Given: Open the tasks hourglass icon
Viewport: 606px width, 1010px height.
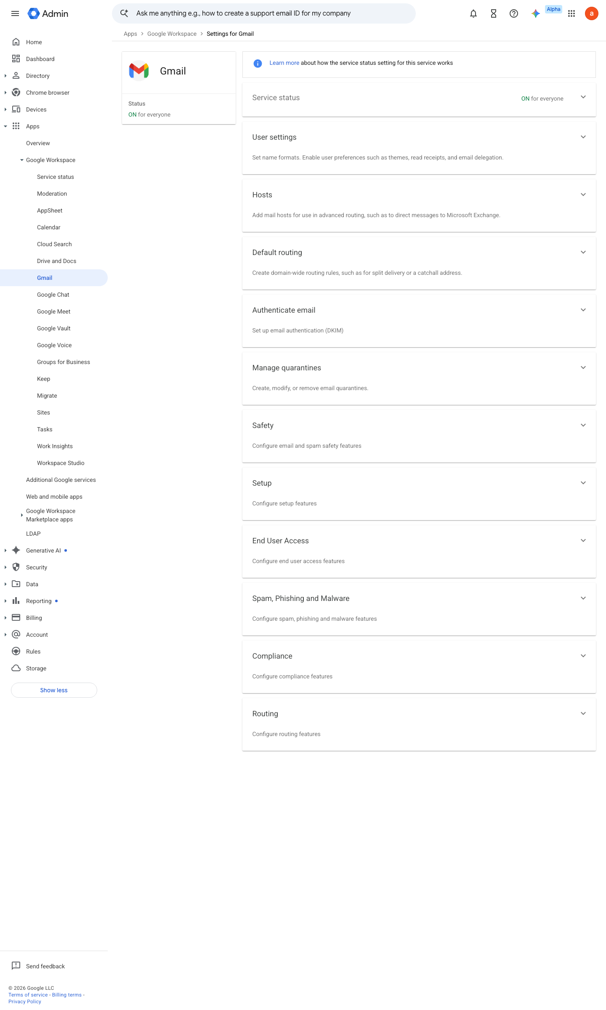Looking at the screenshot, I should point(494,13).
